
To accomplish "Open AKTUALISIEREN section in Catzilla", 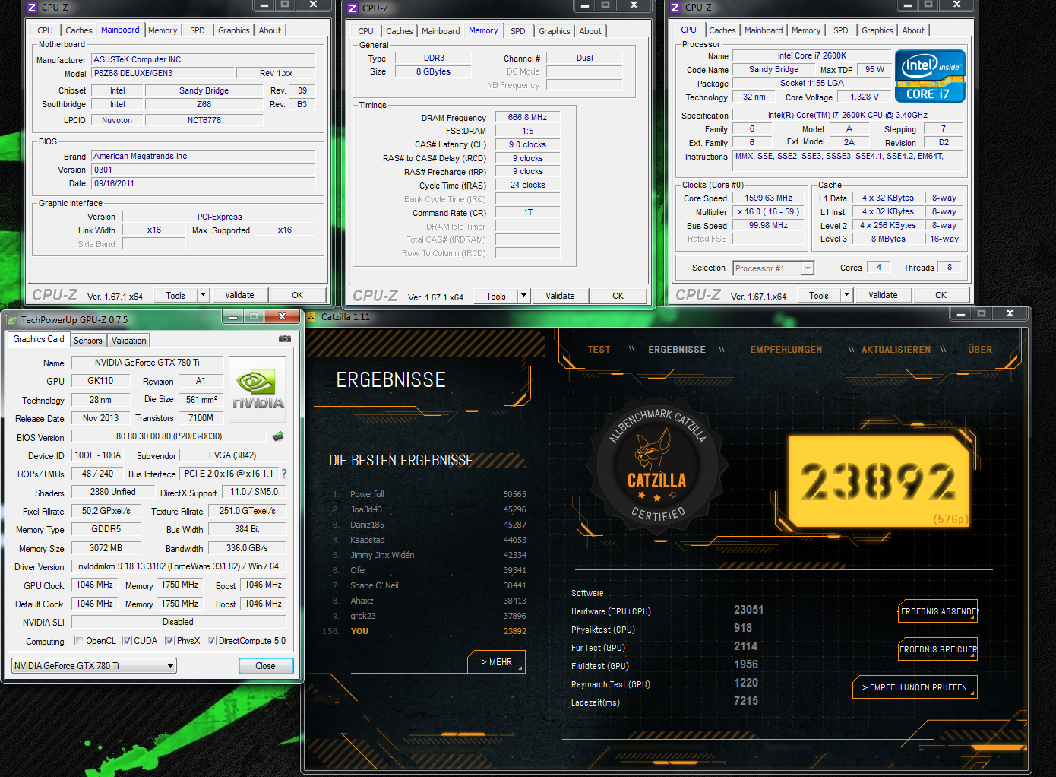I will pos(896,350).
